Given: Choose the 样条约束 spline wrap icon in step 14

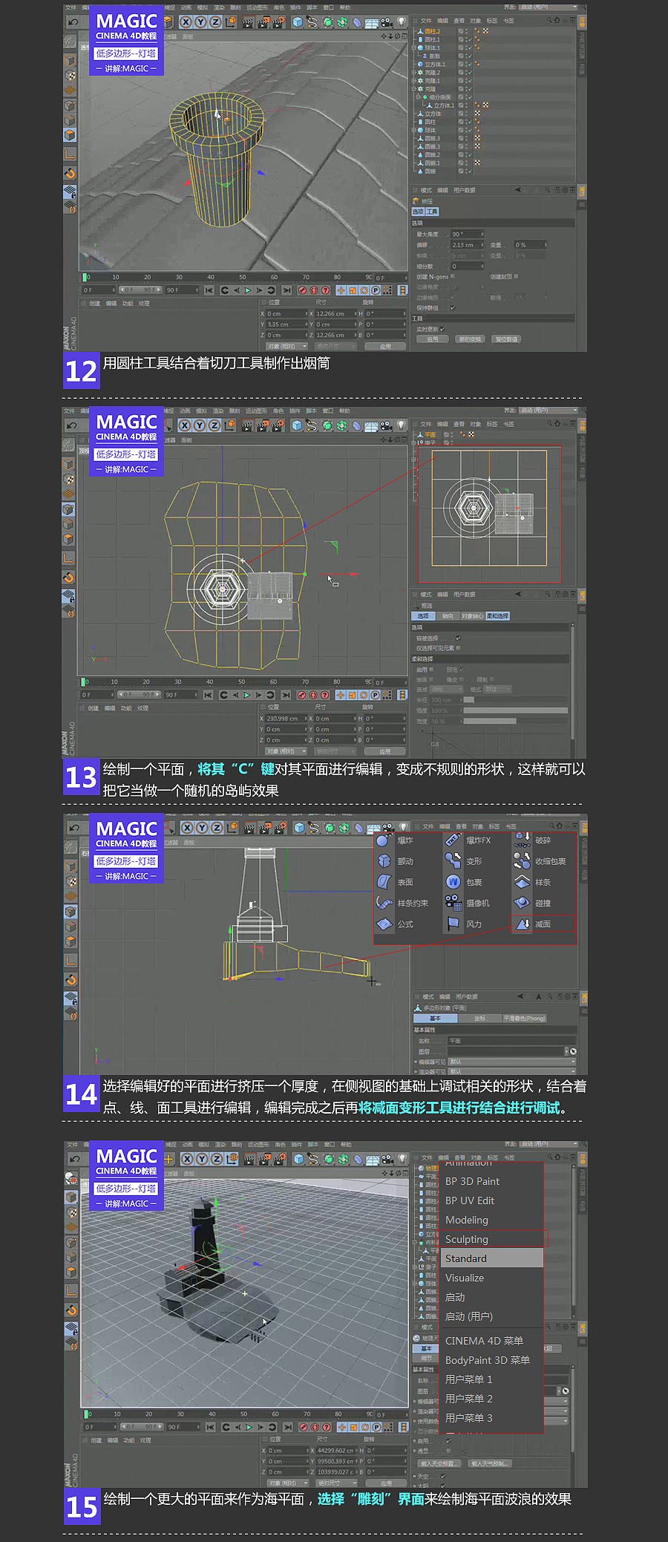Looking at the screenshot, I should pyautogui.click(x=384, y=903).
